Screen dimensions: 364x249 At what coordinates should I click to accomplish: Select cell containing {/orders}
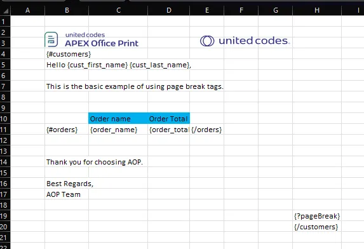[x=207, y=130]
